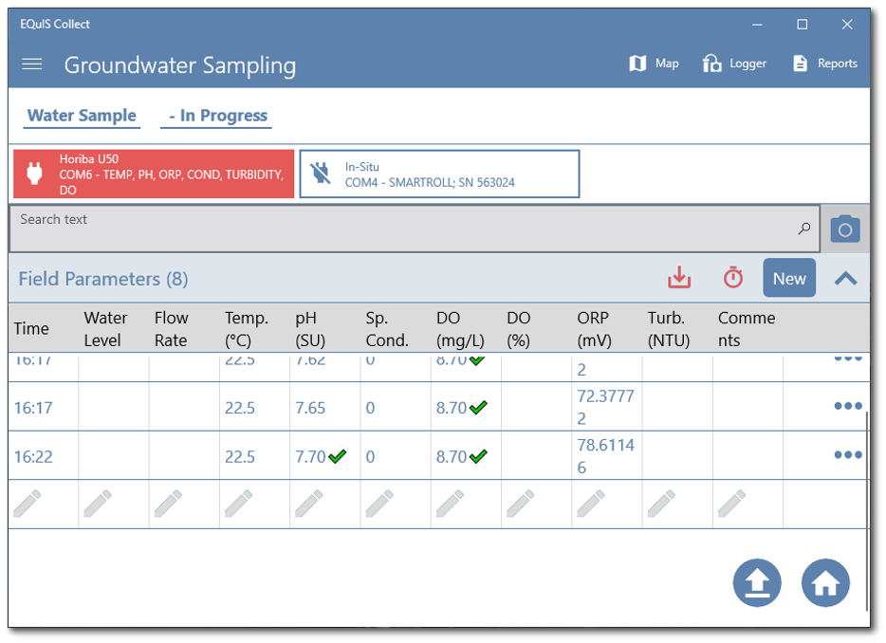Import readings with the red download icon
This screenshot has width=886, height=643.
click(x=678, y=278)
